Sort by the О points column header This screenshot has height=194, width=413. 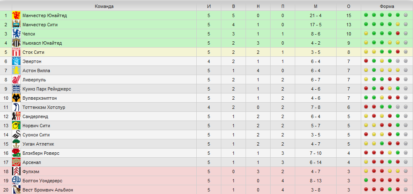pyautogui.click(x=349, y=6)
